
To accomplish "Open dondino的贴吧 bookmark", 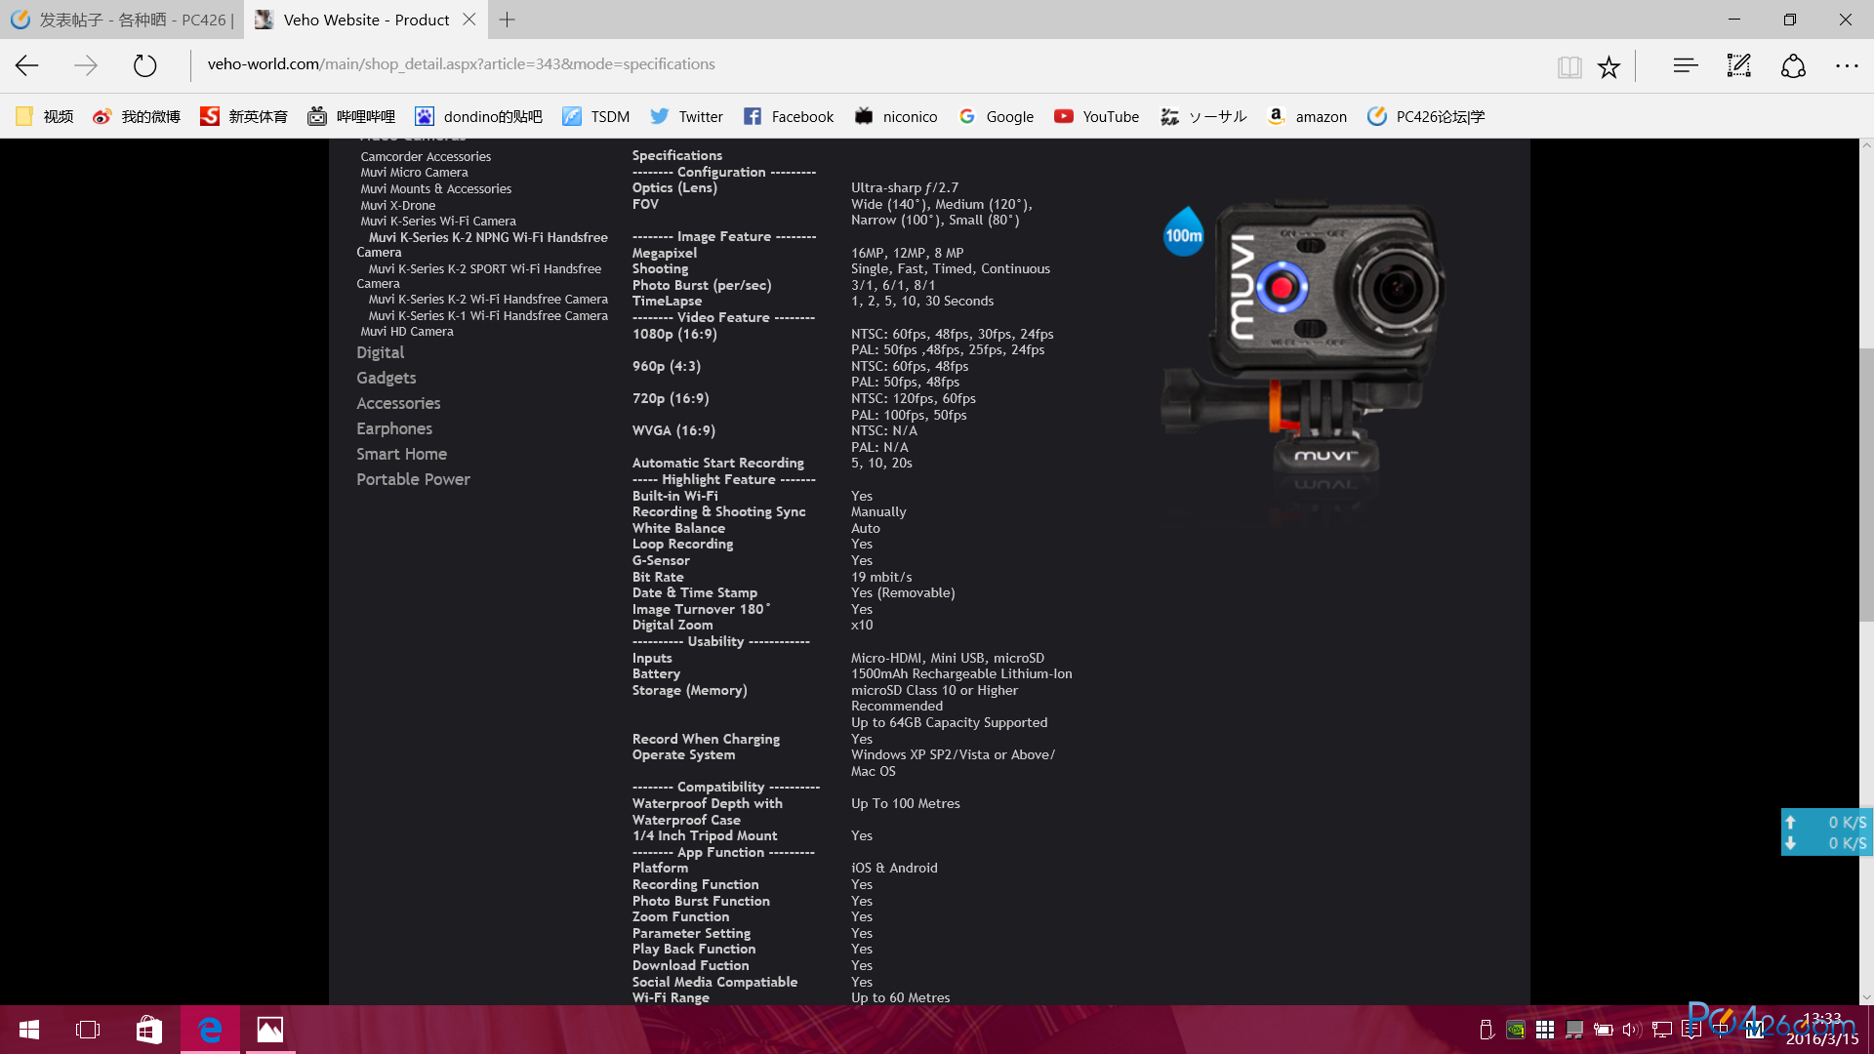I will click(478, 116).
